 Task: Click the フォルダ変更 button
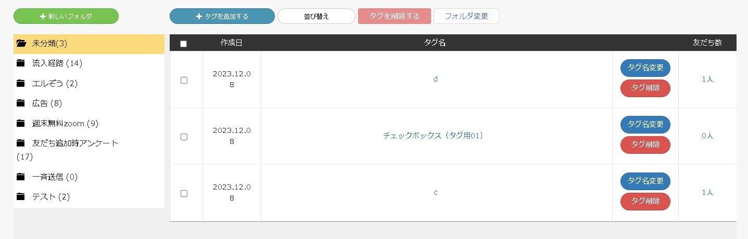pos(466,16)
